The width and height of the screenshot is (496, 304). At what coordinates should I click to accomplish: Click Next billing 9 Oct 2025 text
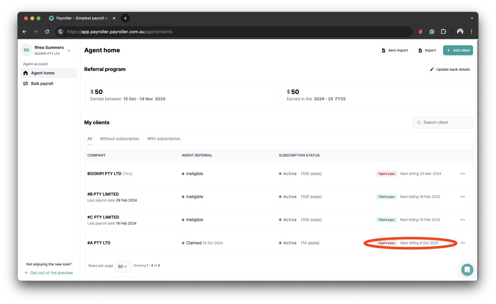click(x=419, y=243)
